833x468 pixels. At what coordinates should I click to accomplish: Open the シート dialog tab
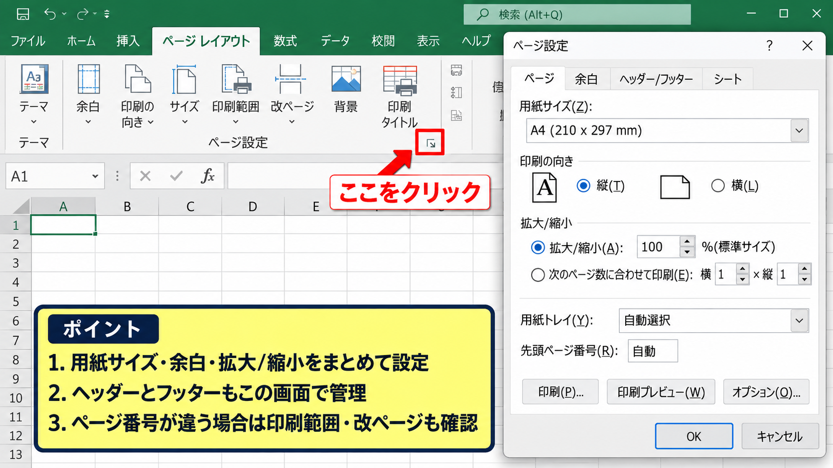(728, 79)
